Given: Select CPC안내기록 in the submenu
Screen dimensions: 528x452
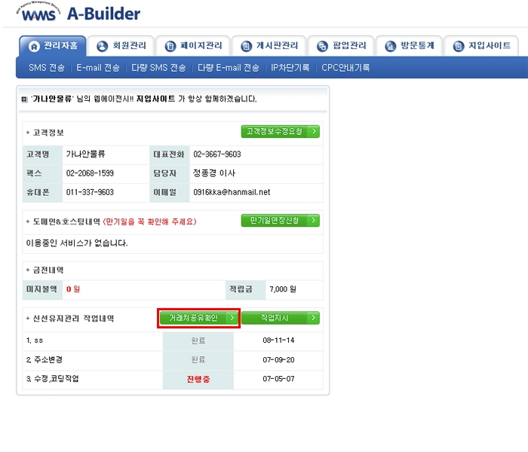Looking at the screenshot, I should click(345, 68).
